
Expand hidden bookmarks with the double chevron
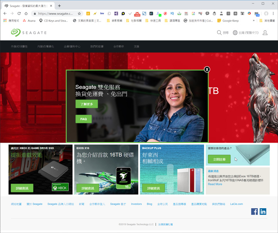tap(254, 20)
